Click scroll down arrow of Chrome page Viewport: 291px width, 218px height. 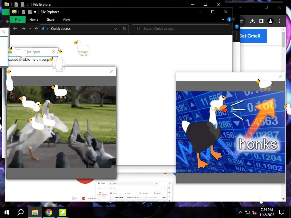coord(283,199)
